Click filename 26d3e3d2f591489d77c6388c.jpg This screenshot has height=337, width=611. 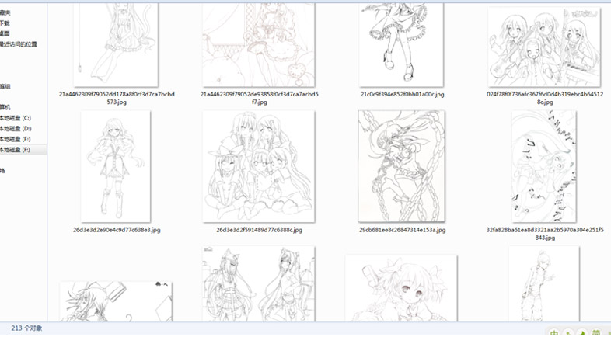tap(259, 230)
